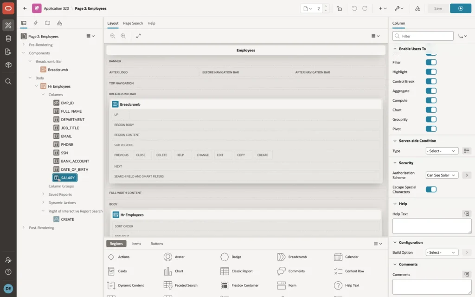Click the page lock icon in toolbar
Image resolution: width=475 pixels, height=297 pixels.
pos(339,8)
